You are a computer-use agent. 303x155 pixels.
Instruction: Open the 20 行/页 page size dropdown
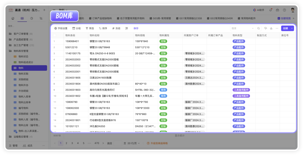click(x=134, y=143)
